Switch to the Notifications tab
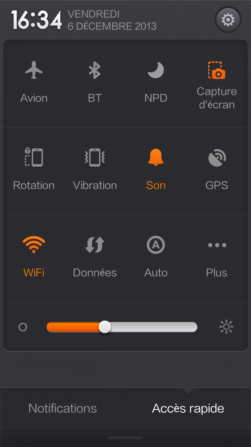 tap(63, 408)
